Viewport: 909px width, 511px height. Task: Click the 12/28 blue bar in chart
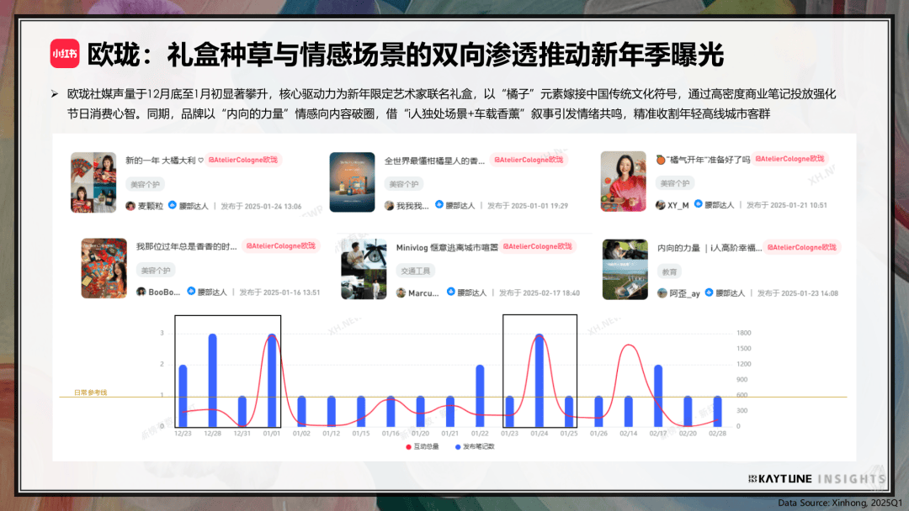[213, 380]
